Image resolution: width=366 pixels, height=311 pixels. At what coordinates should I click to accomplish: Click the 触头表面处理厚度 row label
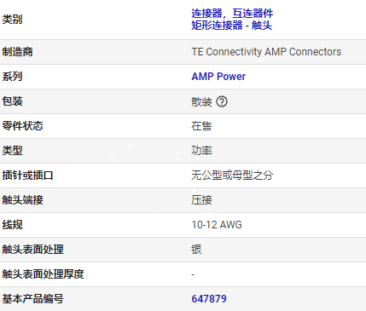pyautogui.click(x=43, y=274)
